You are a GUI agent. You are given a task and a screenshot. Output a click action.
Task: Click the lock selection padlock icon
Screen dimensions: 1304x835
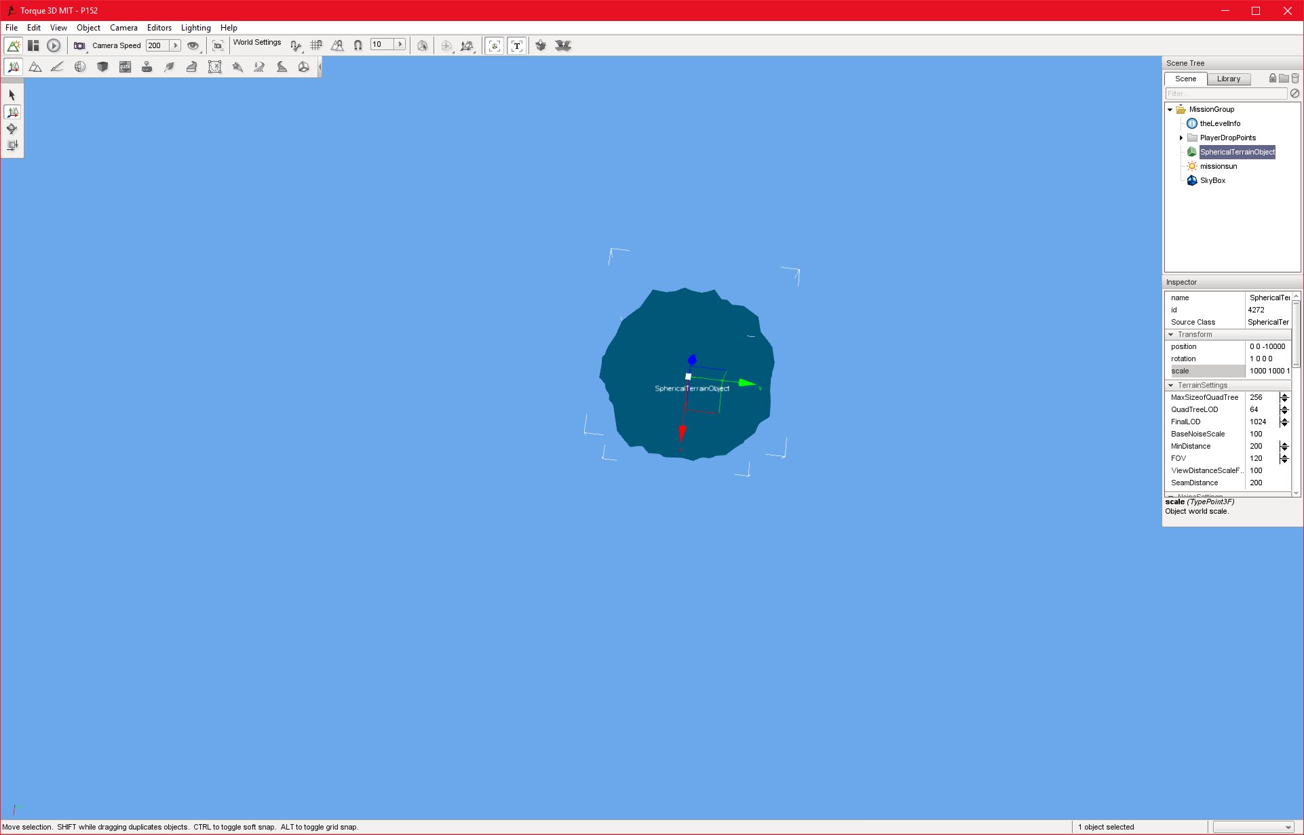click(1273, 78)
